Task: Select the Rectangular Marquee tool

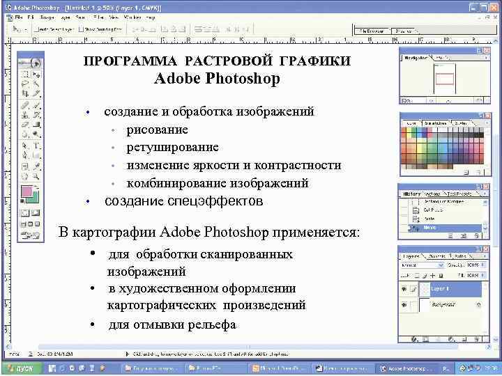Action: click(x=25, y=75)
